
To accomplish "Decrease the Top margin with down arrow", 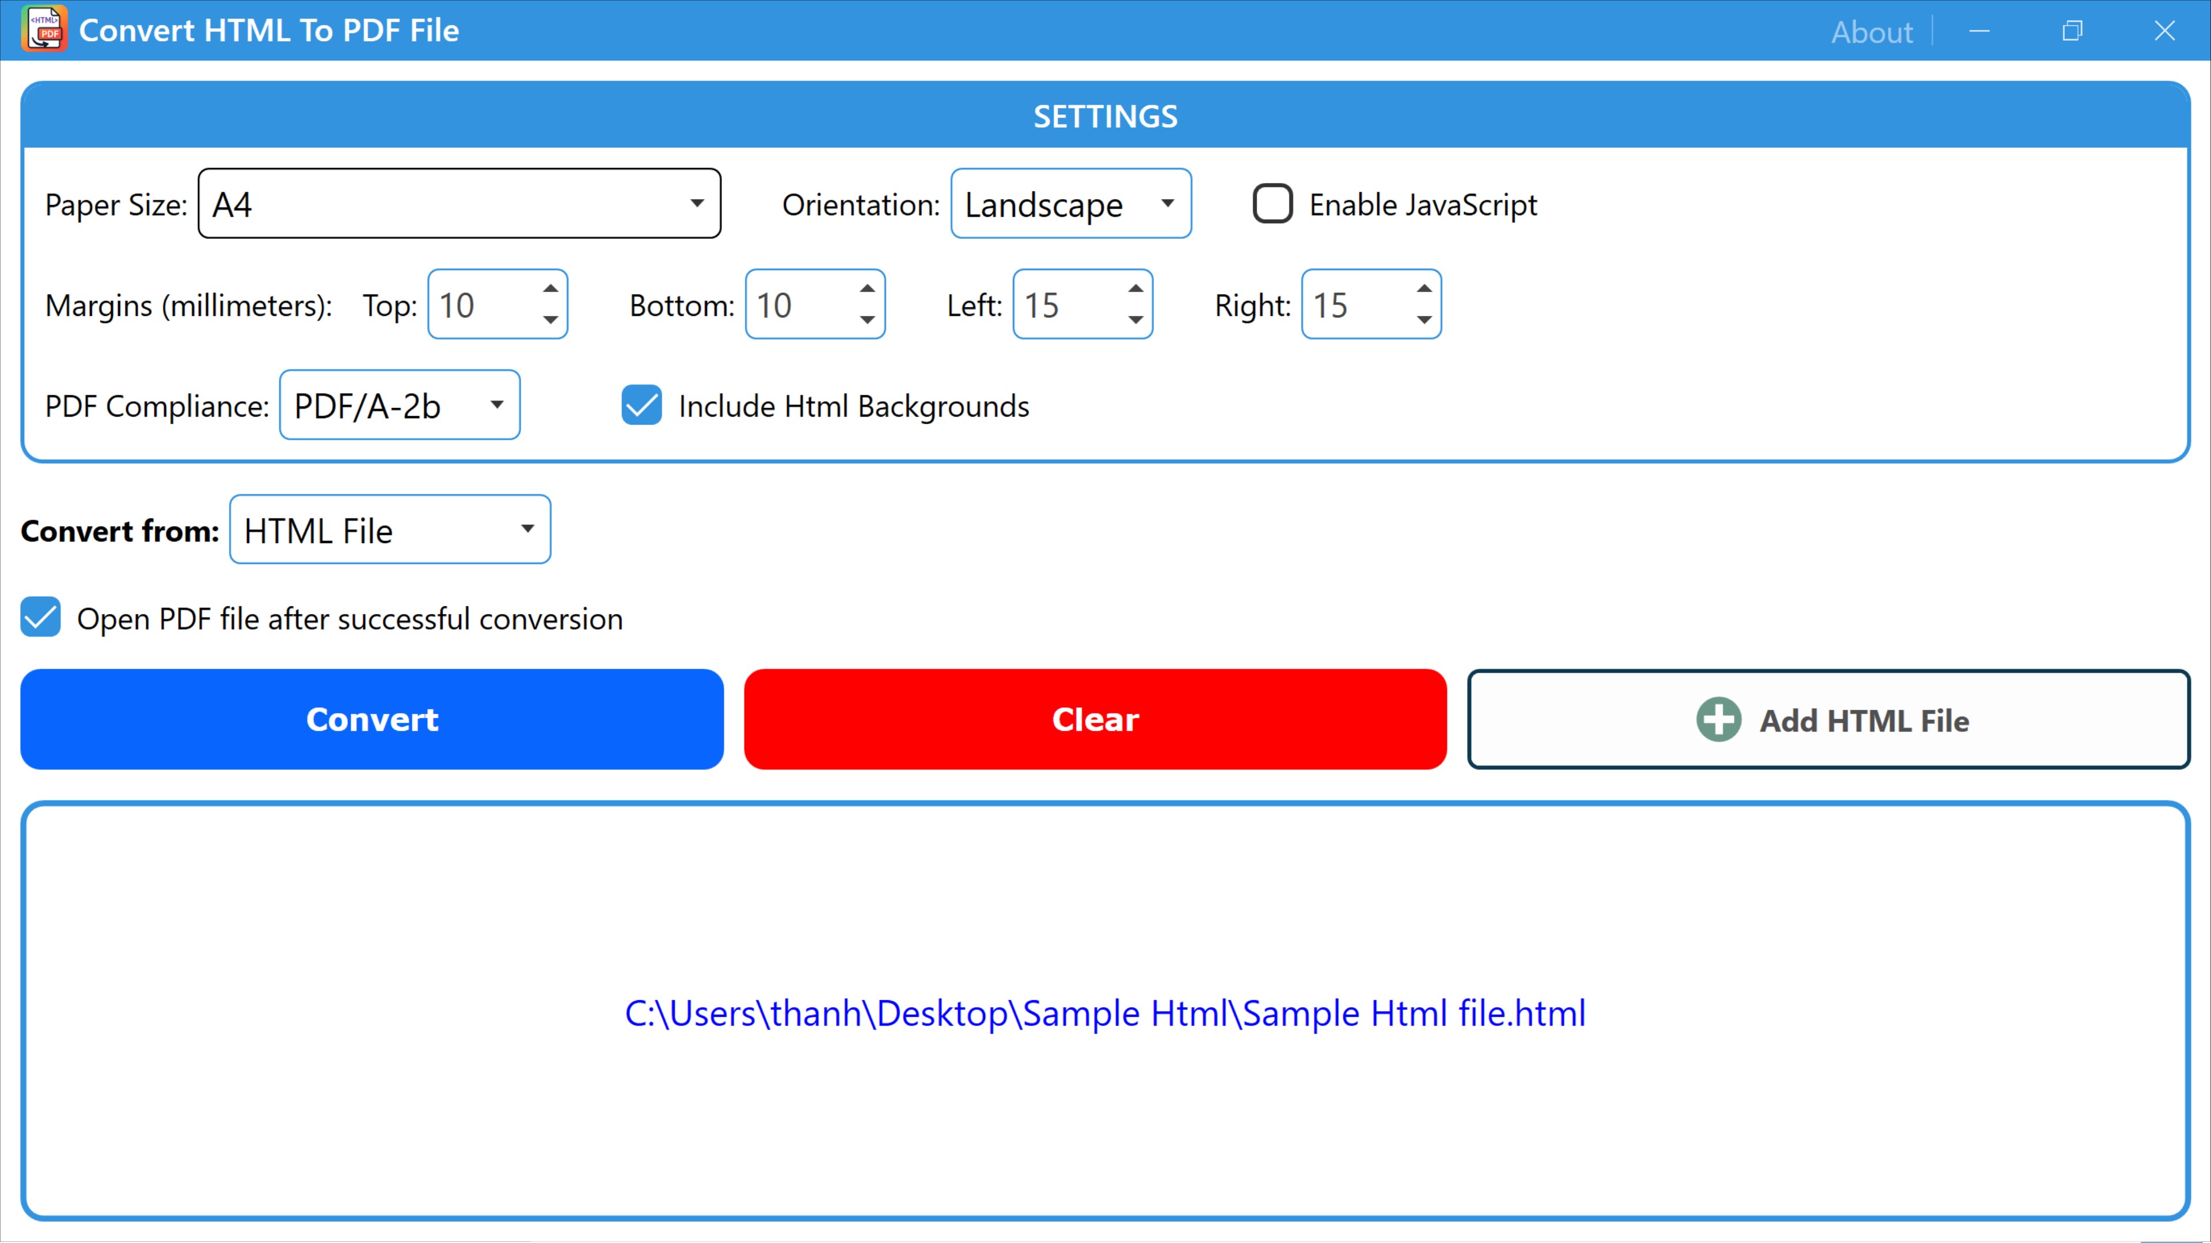I will [550, 320].
